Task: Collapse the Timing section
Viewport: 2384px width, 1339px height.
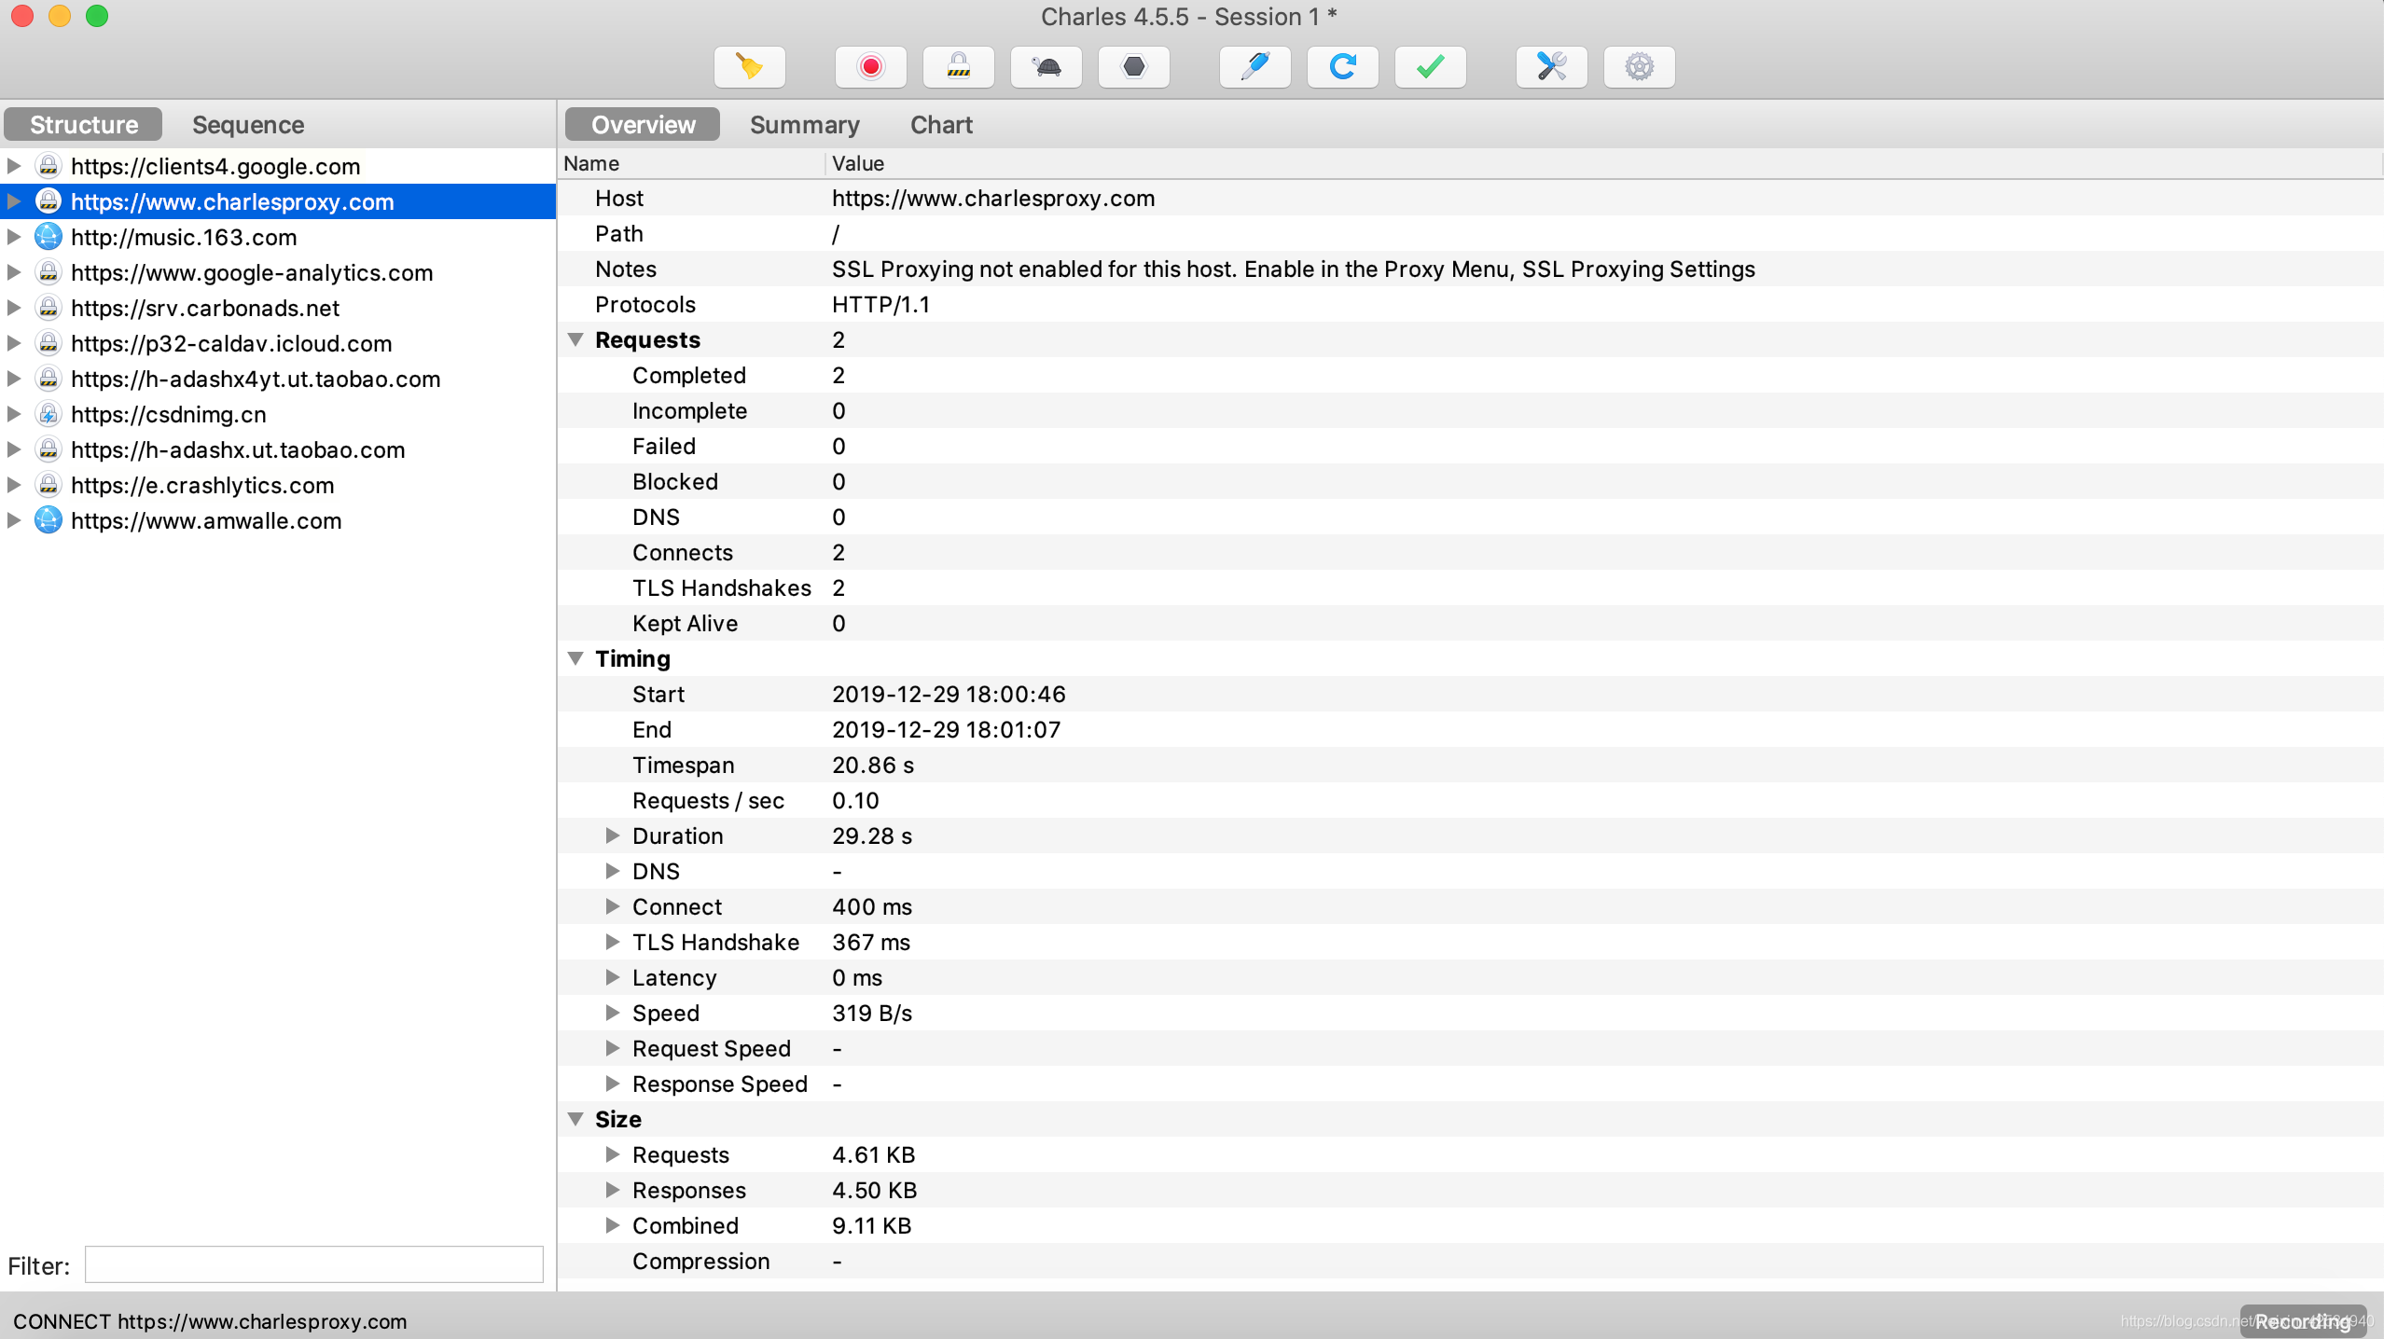Action: [x=575, y=658]
